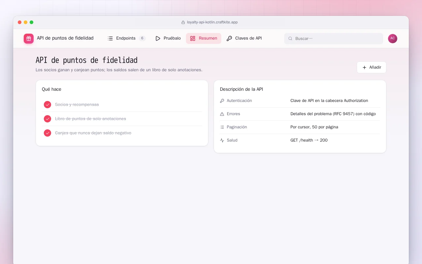Click the Errores warning triangle icon
Viewport: 422px width, 264px height.
(222, 114)
